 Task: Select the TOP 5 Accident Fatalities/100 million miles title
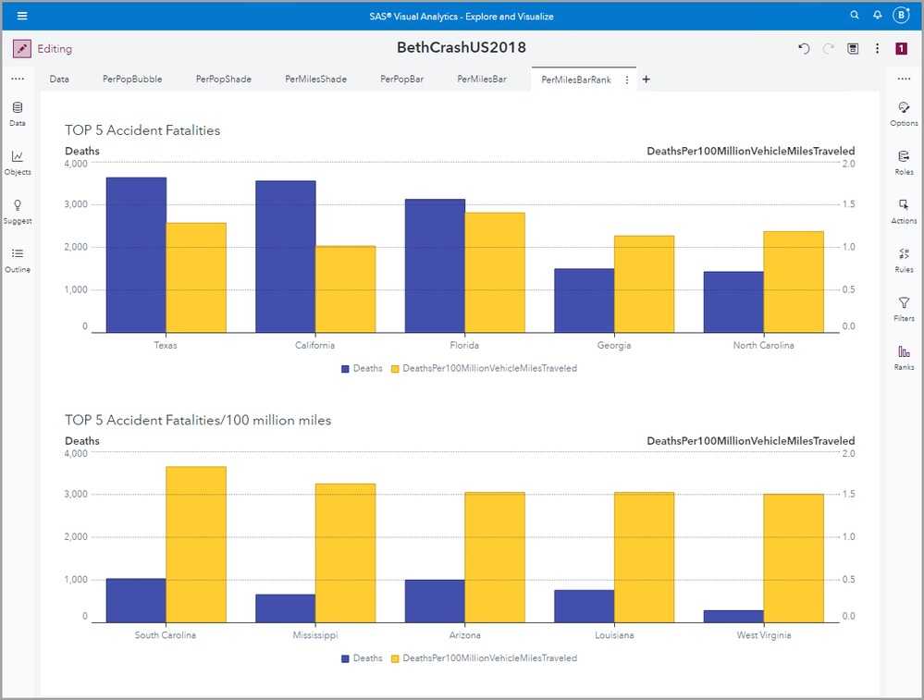(198, 420)
